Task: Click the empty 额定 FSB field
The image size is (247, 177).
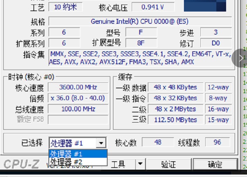Action: coord(78,119)
